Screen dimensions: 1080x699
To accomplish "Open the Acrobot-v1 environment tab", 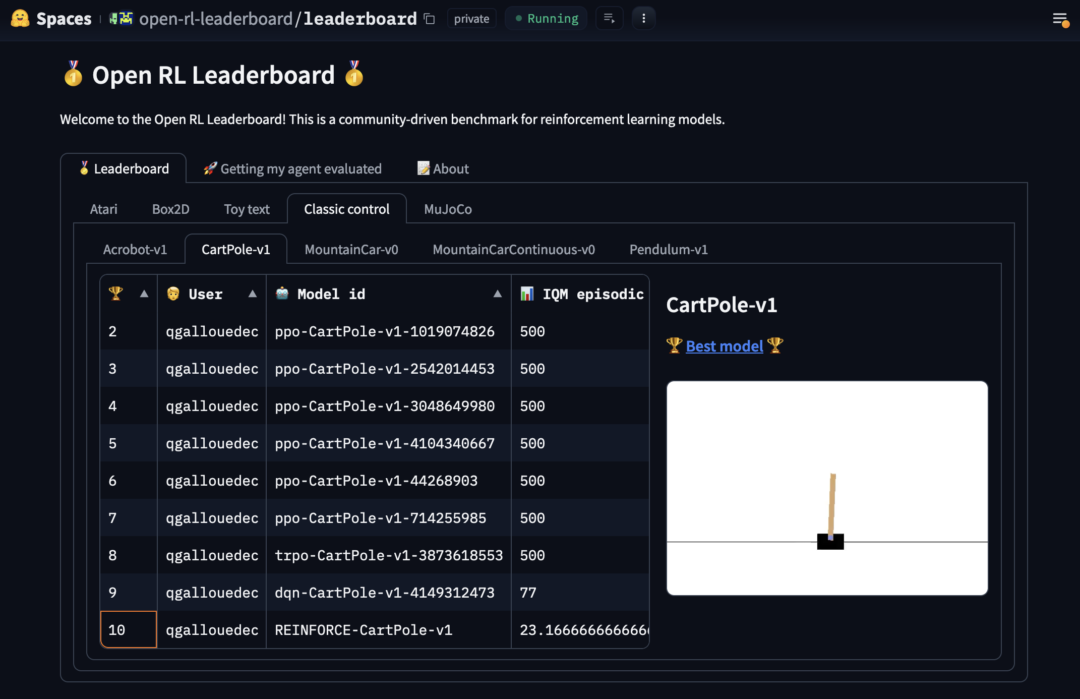I will 135,249.
